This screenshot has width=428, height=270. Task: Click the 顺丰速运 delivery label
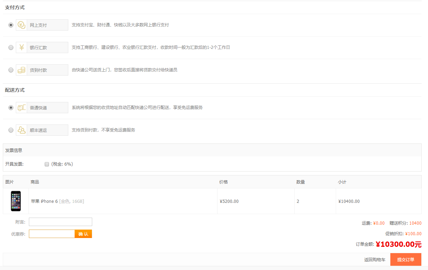pyautogui.click(x=38, y=130)
